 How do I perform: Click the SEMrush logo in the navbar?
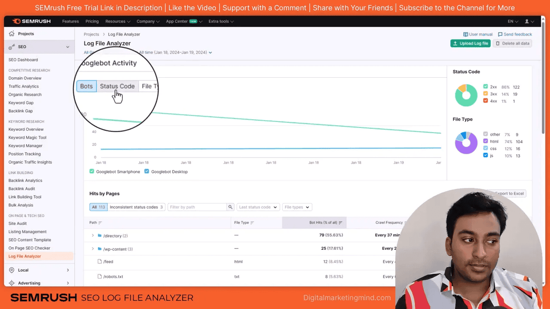point(31,21)
